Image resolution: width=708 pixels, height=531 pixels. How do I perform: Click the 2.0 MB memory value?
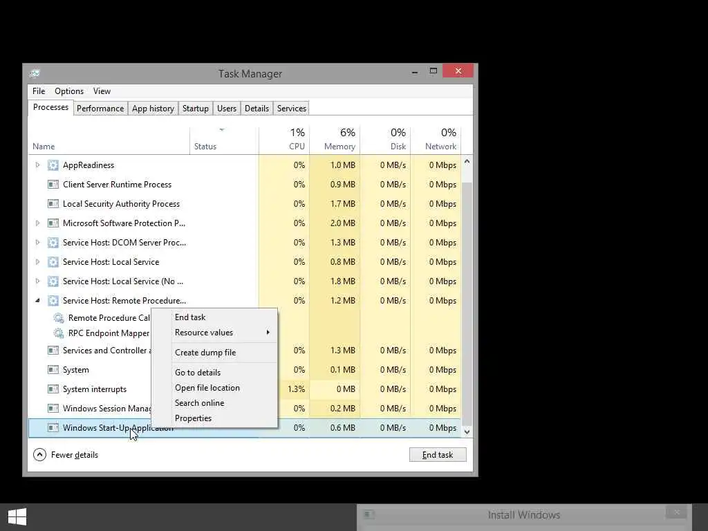pos(343,223)
